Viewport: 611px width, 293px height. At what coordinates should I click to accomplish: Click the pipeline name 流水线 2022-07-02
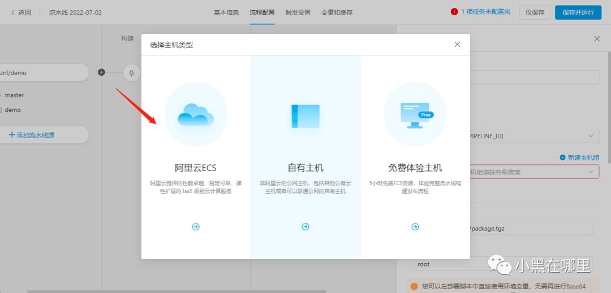point(75,12)
